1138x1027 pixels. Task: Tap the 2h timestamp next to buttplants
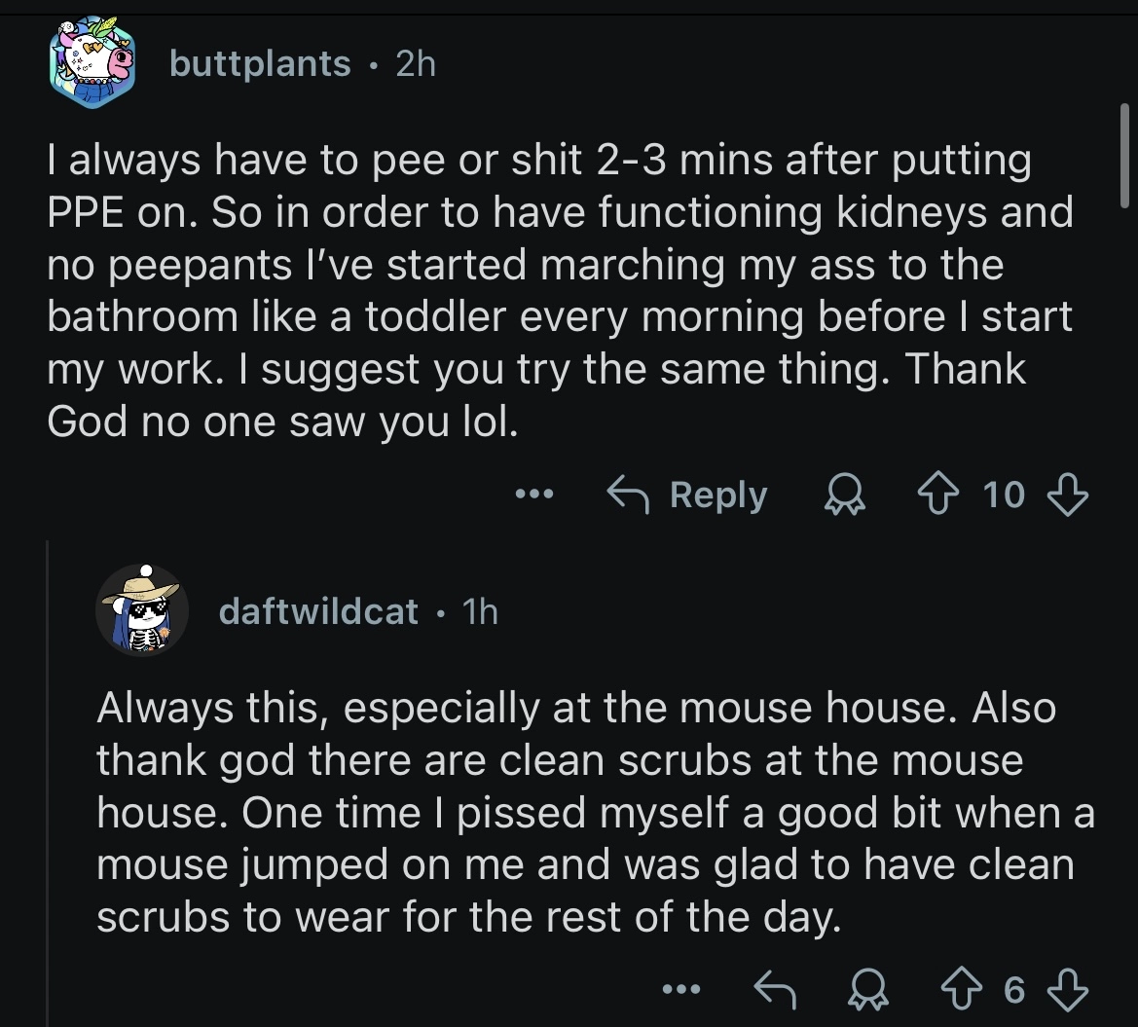coord(416,64)
